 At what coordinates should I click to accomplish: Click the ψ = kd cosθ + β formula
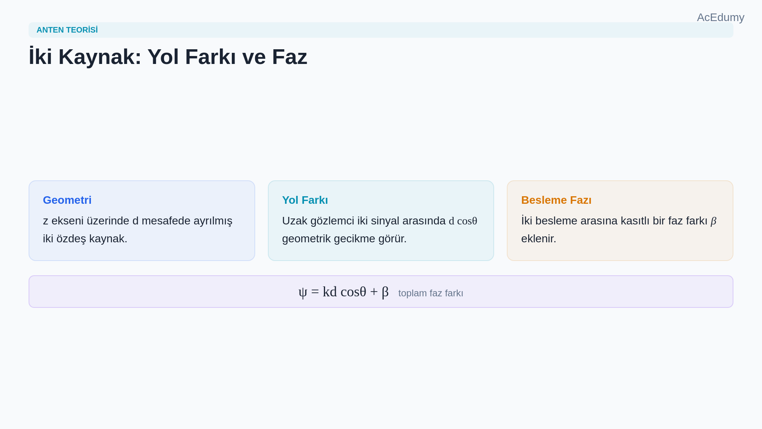click(x=343, y=292)
